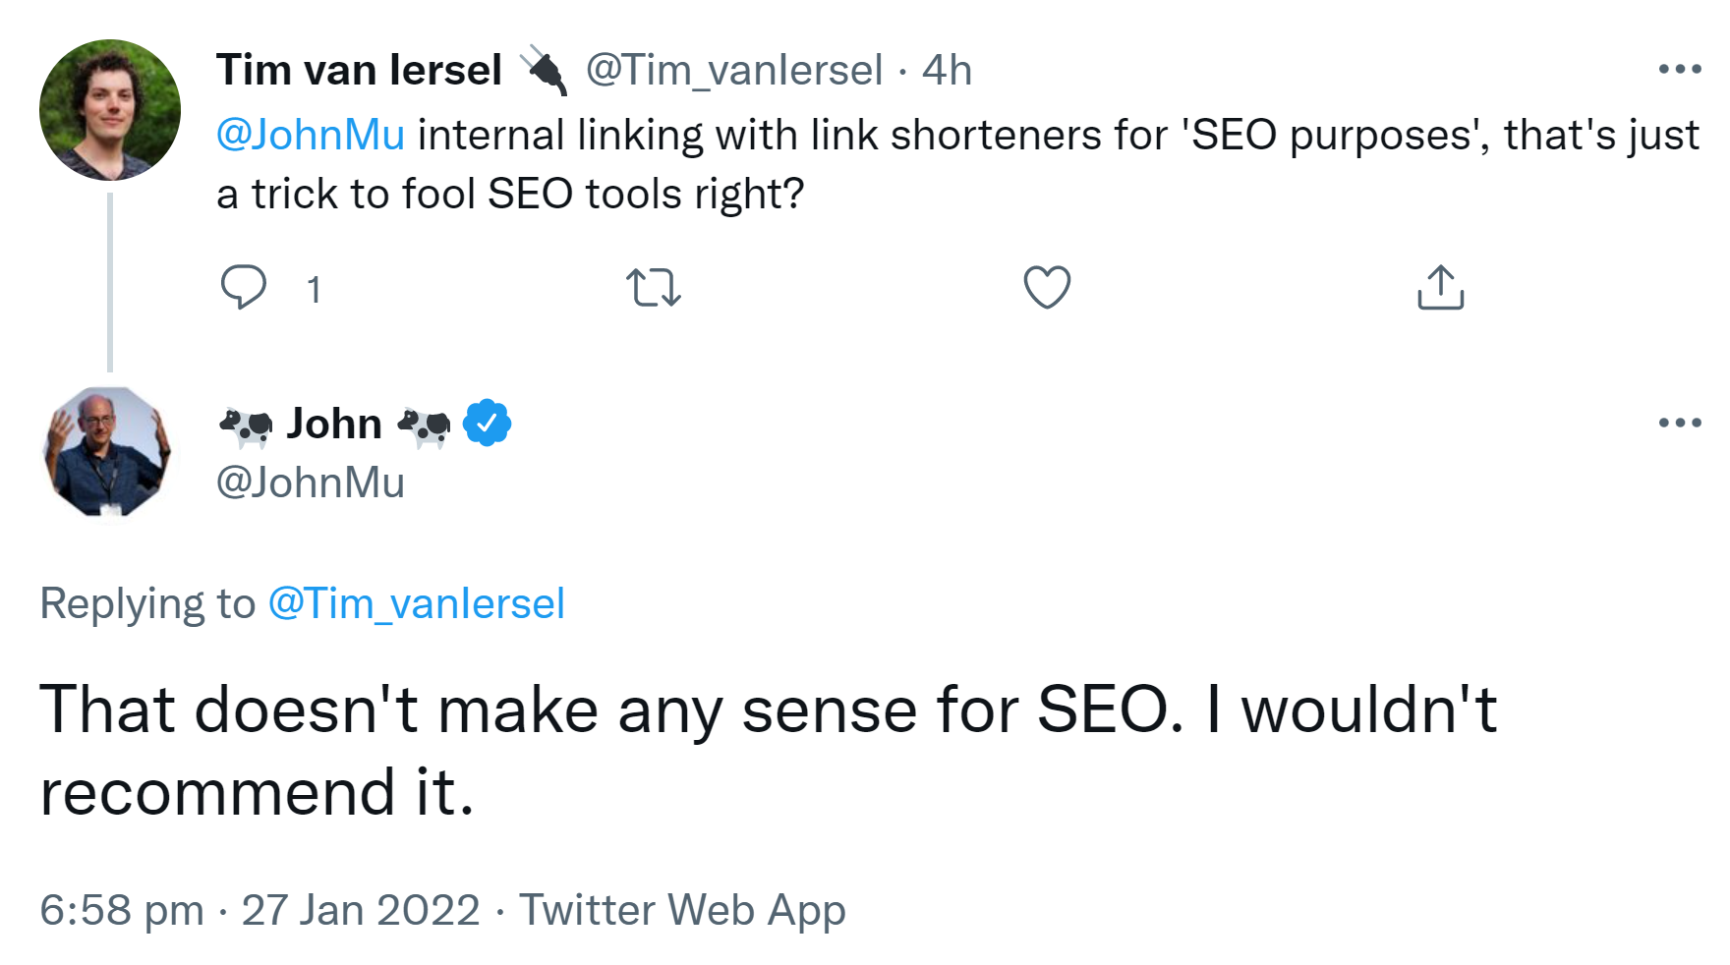The image size is (1730, 965).
Task: Click the 4h timestamp on Tim's tweet
Action: click(x=945, y=70)
